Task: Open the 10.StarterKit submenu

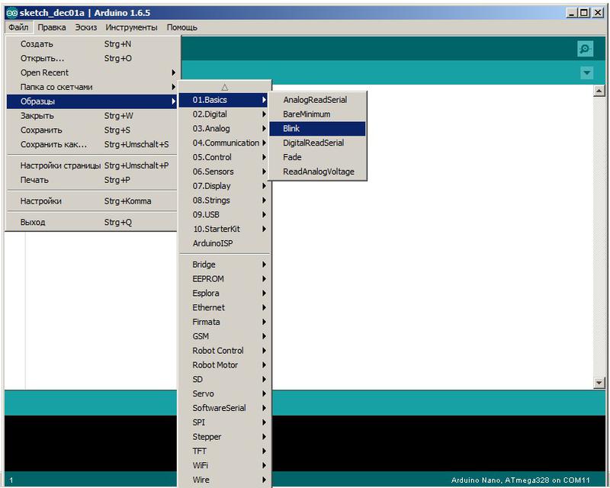Action: pyautogui.click(x=224, y=230)
